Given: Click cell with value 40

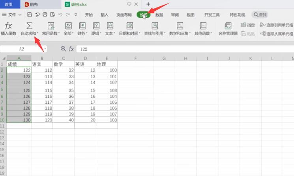Looking at the screenshot, I should tap(64, 120).
